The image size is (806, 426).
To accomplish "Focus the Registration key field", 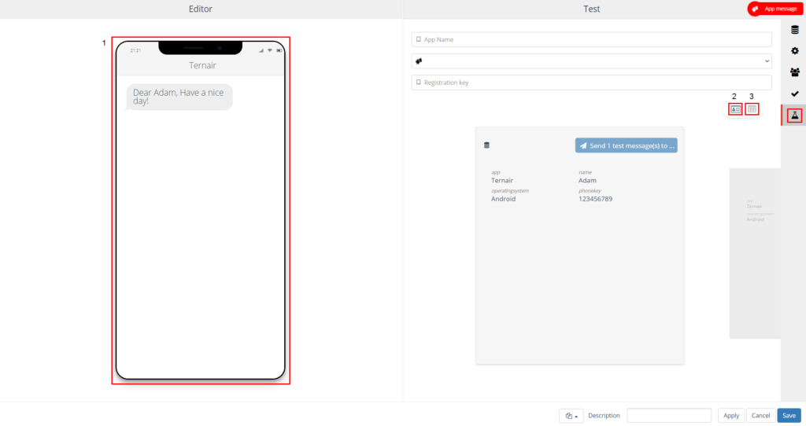I will point(592,82).
